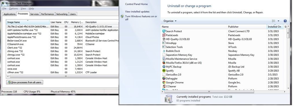Click the CCleaner program icon in list
The image size is (296, 107).
tap(164, 86)
